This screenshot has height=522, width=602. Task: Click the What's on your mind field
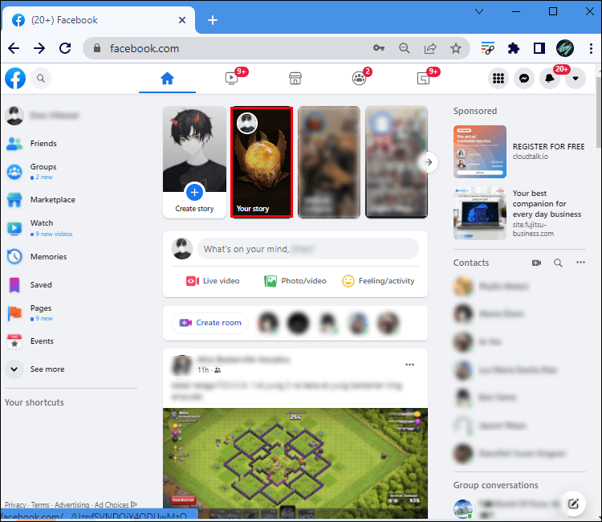tap(307, 249)
